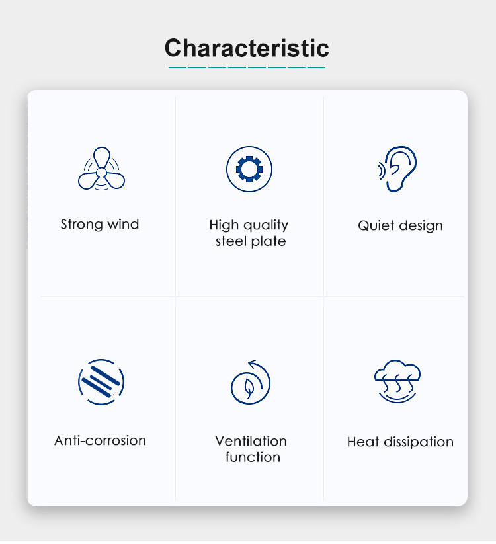Click the leaf with circular arrow icon
496x544 pixels.
(251, 382)
